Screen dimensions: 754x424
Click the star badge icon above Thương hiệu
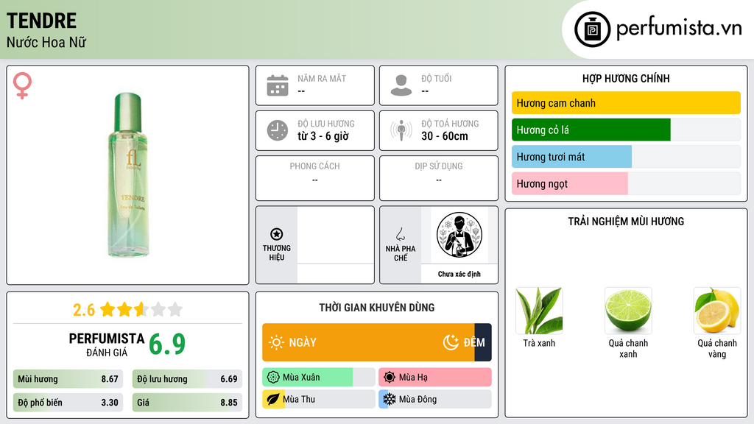click(x=277, y=234)
